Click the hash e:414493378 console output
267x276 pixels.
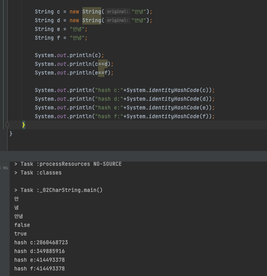point(40,260)
